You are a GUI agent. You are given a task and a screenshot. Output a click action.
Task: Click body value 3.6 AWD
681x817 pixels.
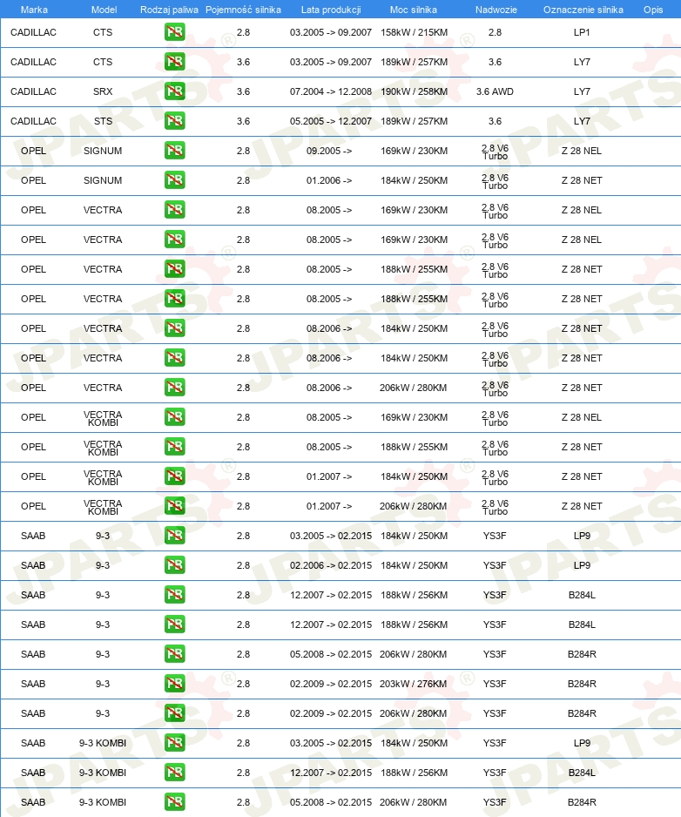(x=495, y=91)
